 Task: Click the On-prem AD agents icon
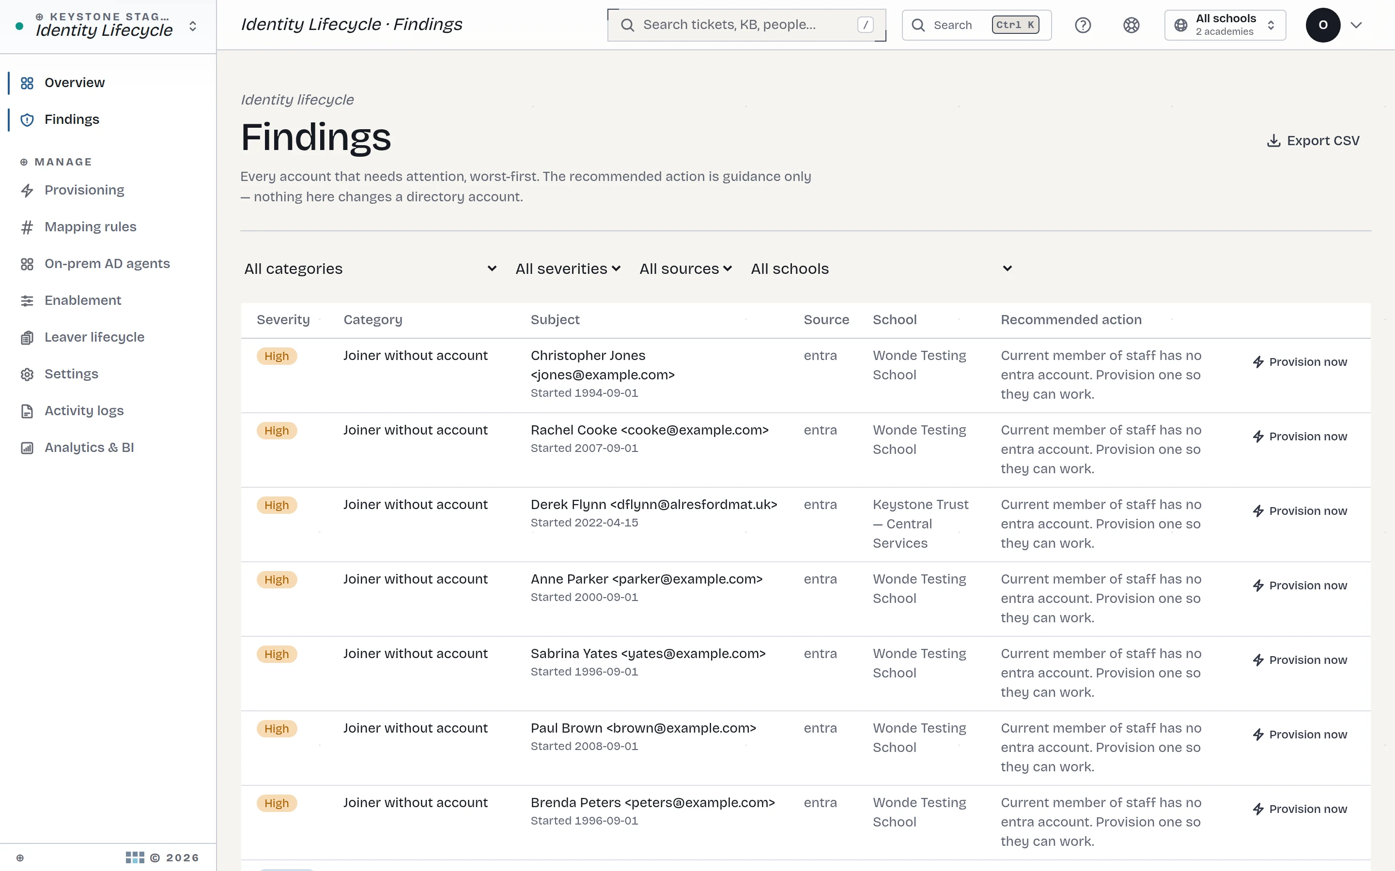coord(27,264)
